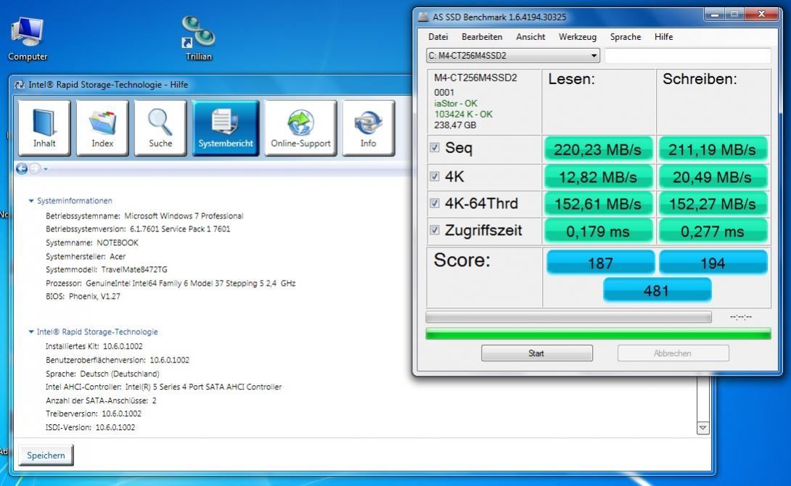Click the 238,47 GB capacity text
The height and width of the screenshot is (486, 791).
(455, 125)
